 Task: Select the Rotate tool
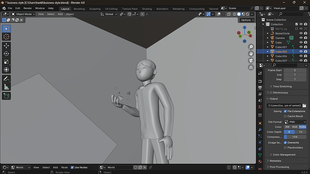tap(6, 54)
